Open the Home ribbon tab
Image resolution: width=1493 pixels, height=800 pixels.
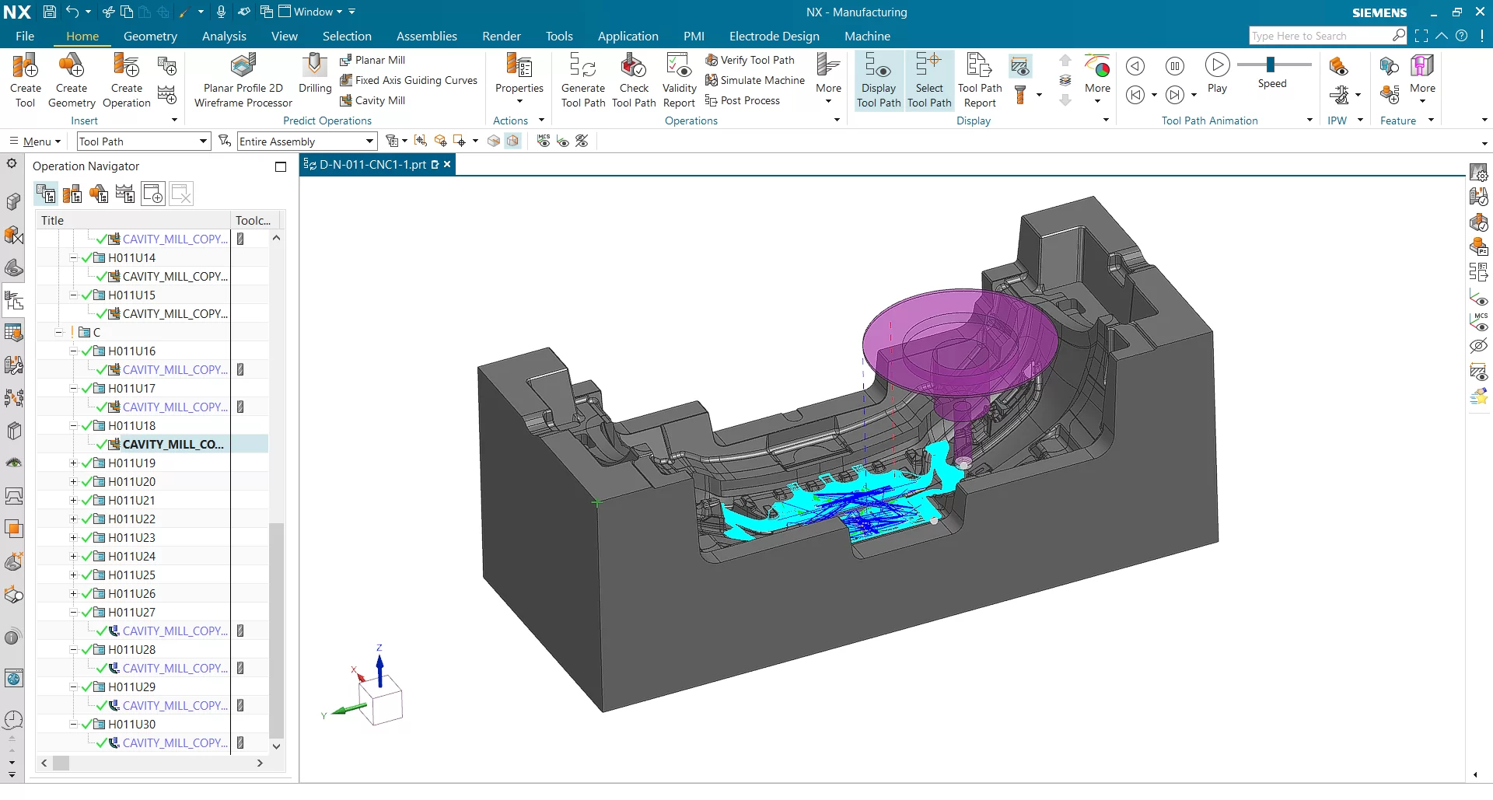(82, 36)
